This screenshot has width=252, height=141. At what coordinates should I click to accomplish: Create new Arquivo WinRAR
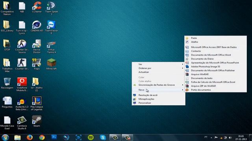215,74
